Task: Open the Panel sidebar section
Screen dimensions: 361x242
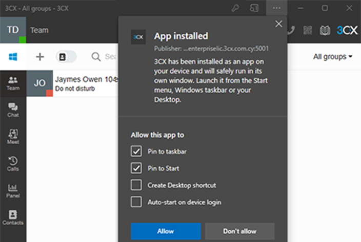Action: (x=13, y=191)
